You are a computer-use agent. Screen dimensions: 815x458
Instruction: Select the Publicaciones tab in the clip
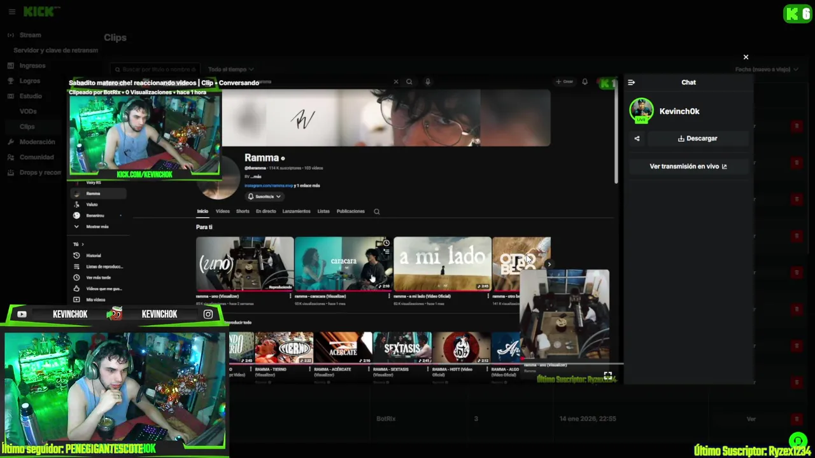[x=351, y=211]
